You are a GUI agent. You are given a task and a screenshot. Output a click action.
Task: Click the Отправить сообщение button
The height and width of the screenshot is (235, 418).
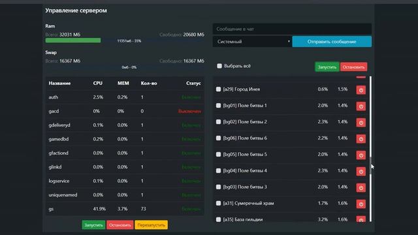pos(332,42)
